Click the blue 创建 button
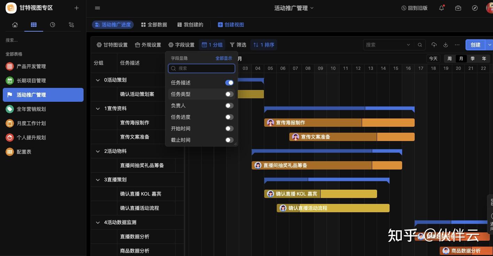This screenshot has width=493, height=256. (x=476, y=45)
